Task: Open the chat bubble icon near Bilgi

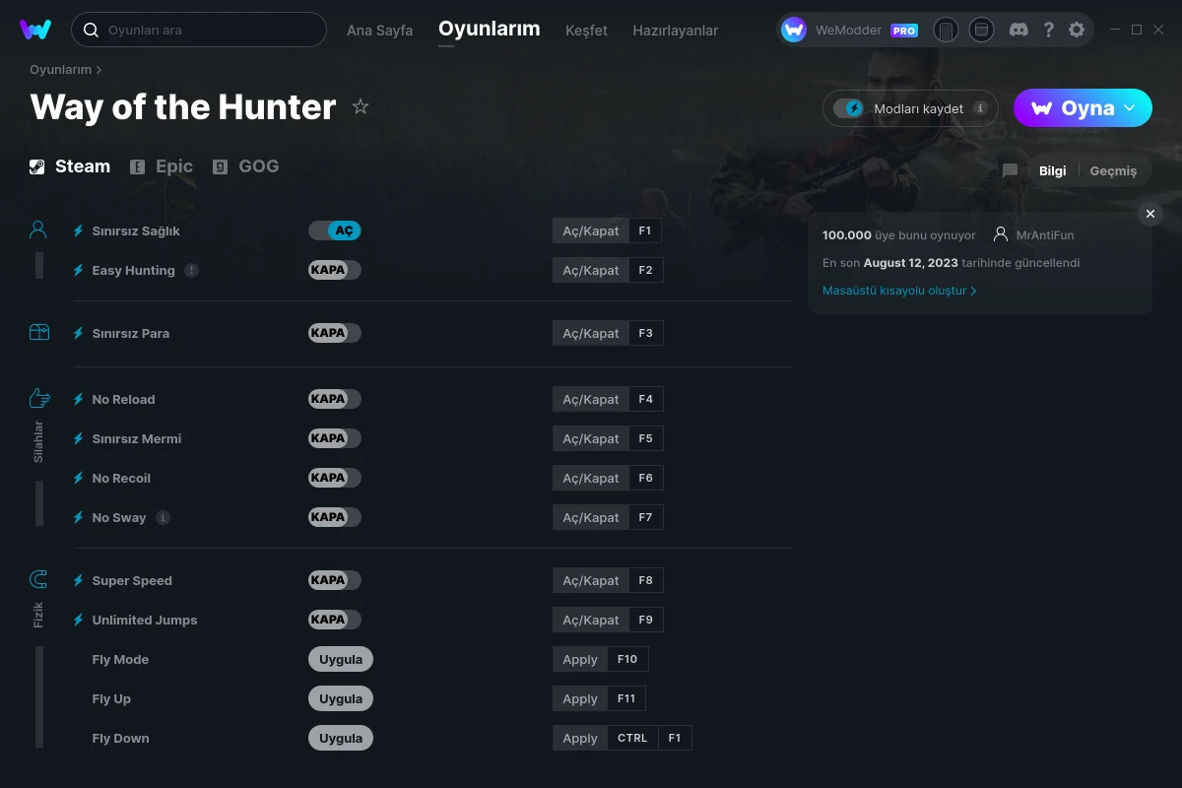Action: (1010, 170)
